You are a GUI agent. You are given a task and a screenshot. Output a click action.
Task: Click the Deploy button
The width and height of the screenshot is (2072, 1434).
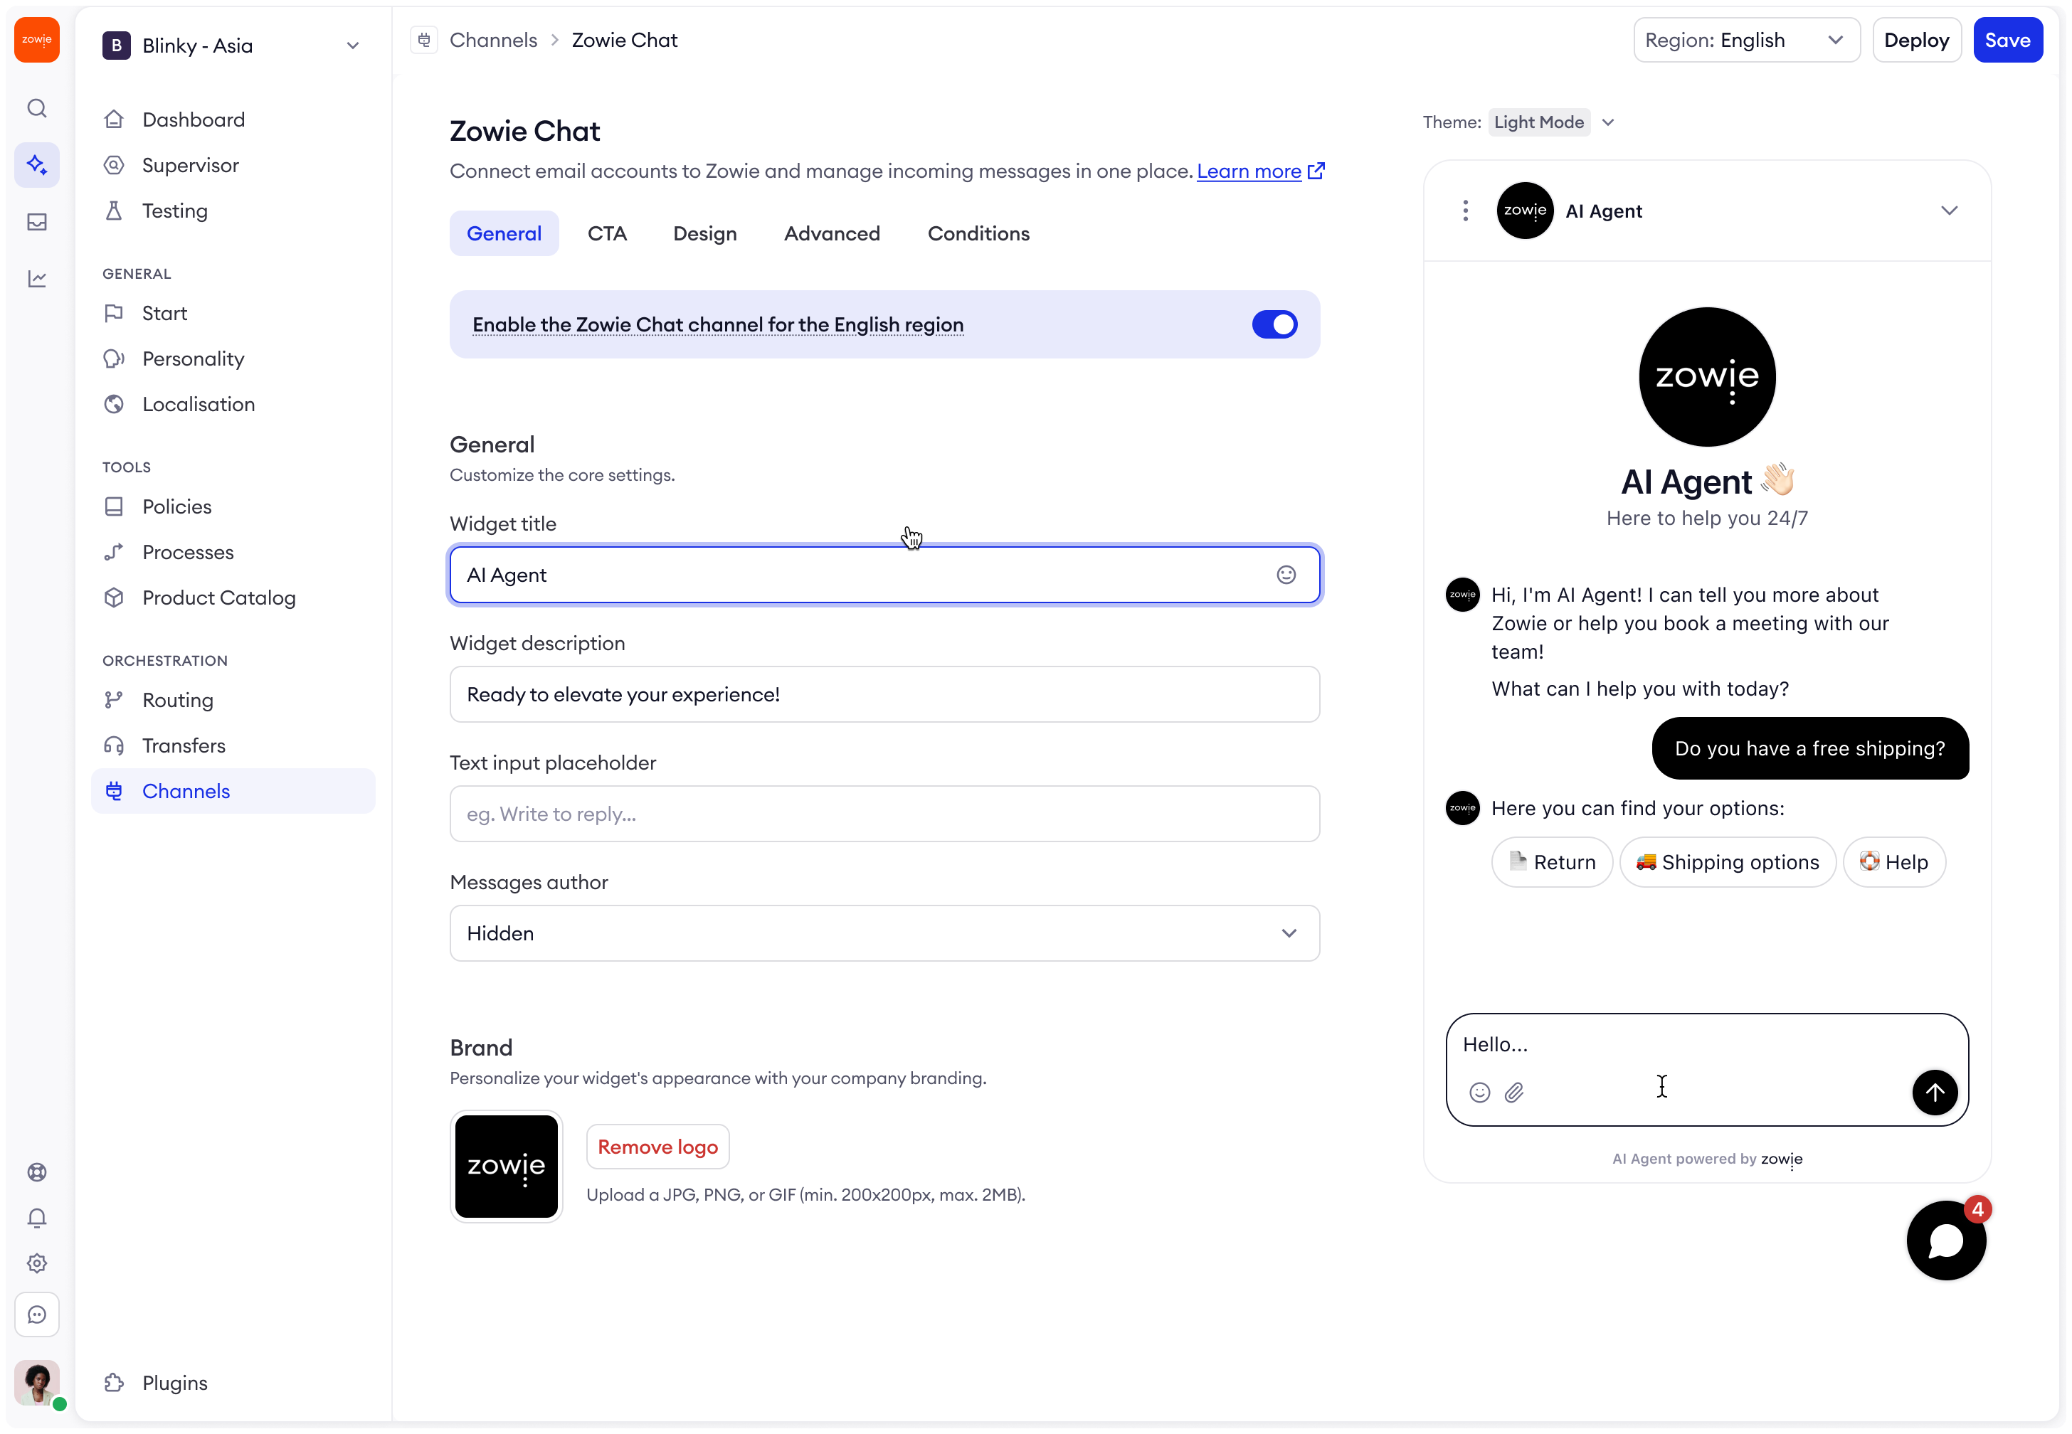pos(1915,41)
